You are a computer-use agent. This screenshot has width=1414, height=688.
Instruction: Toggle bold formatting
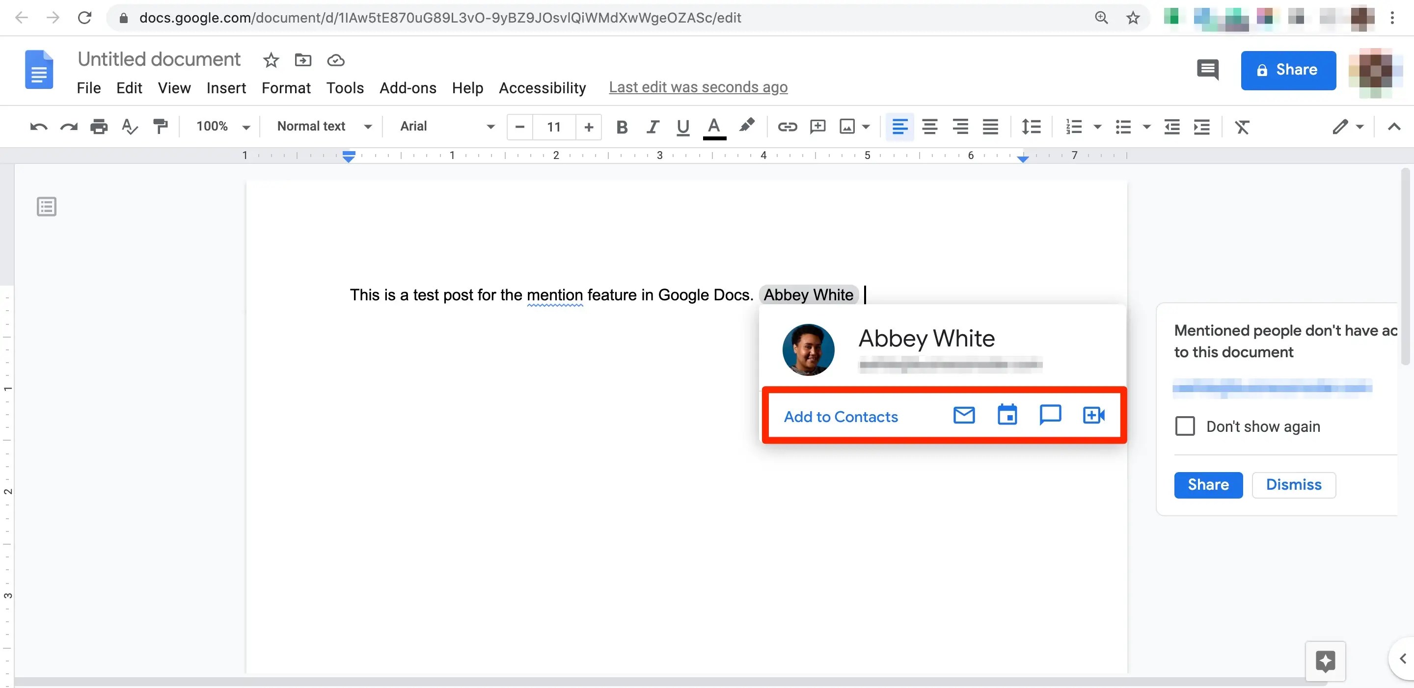(x=622, y=127)
